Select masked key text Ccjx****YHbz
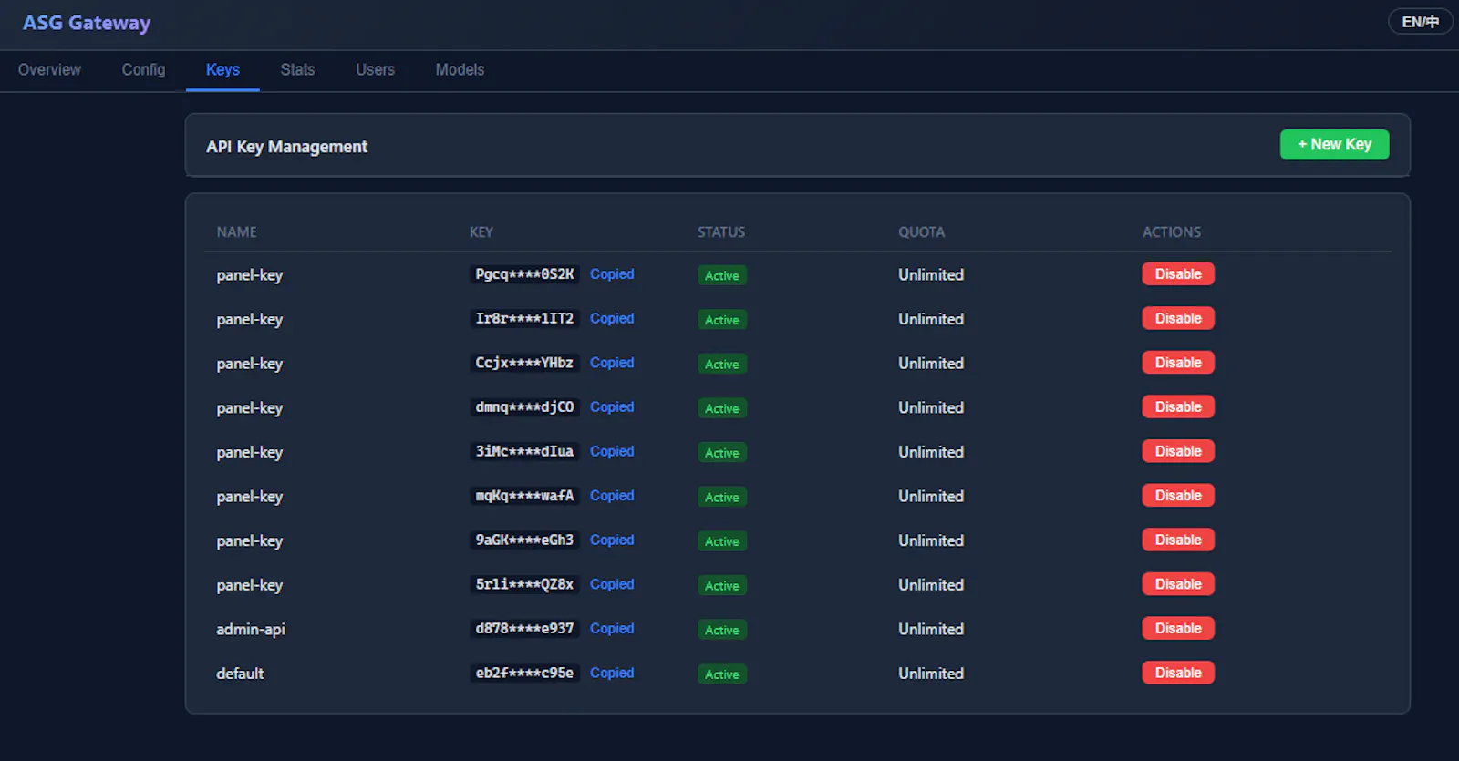The width and height of the screenshot is (1459, 761). [x=524, y=363]
